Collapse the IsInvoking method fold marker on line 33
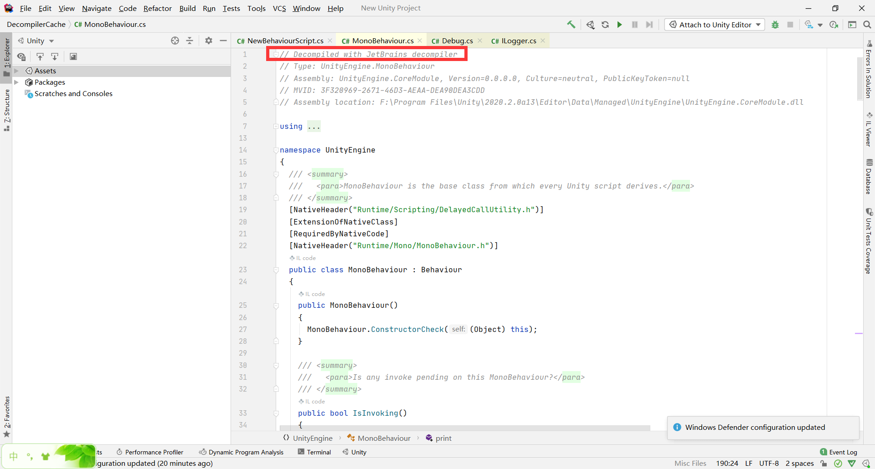The height and width of the screenshot is (469, 875). (x=276, y=413)
